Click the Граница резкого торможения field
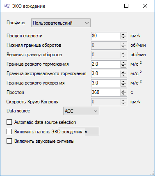The width and height of the screenshot is (155, 176). pyautogui.click(x=106, y=64)
